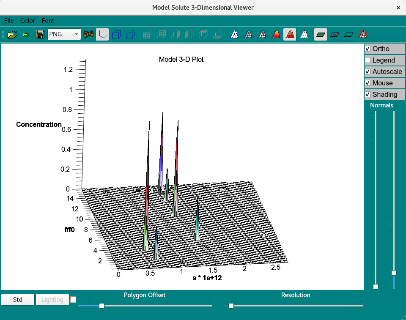Open the Color menu

[x=27, y=21]
